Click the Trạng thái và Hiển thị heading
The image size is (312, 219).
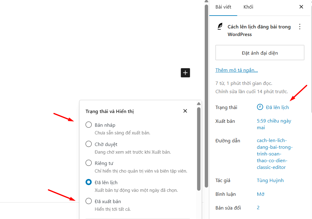pyautogui.click(x=110, y=111)
